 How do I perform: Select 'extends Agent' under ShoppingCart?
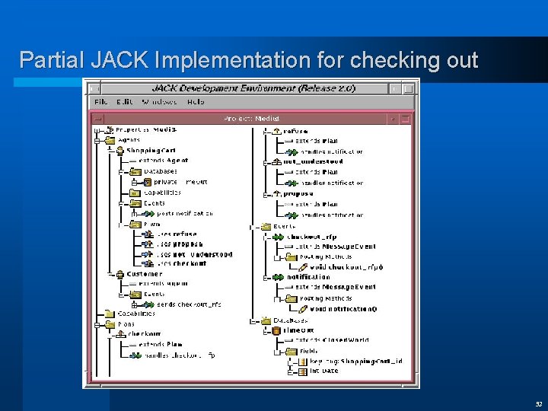[163, 161]
